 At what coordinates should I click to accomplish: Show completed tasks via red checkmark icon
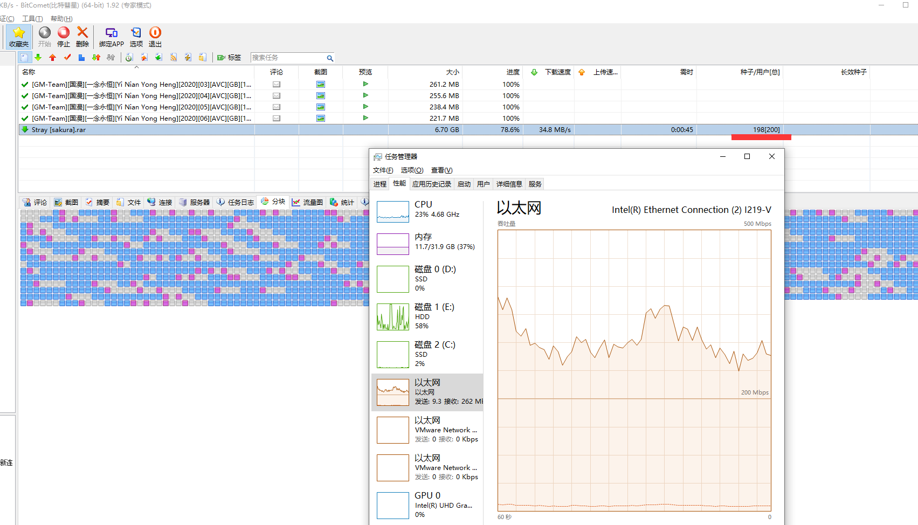(x=67, y=58)
